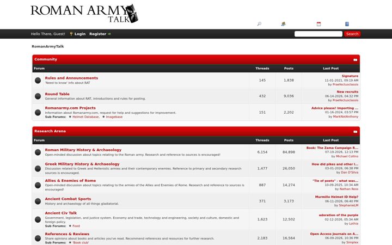The height and width of the screenshot is (245, 392).
Task: Click status icon for Greek Military History
Action: click(38, 168)
